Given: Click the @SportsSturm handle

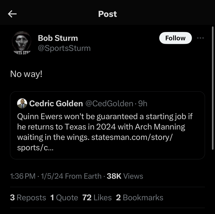Looking at the screenshot, I should [64, 48].
